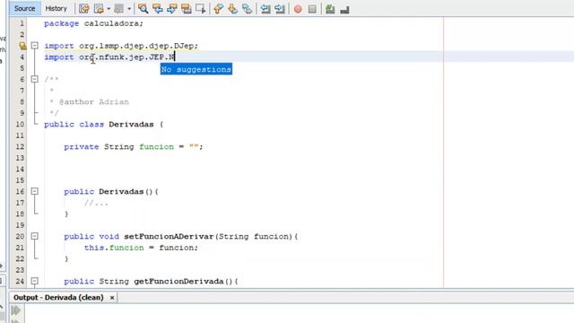Viewport: 574px width, 323px height.
Task: Click the Find Selection magnifier icon
Action: [143, 9]
